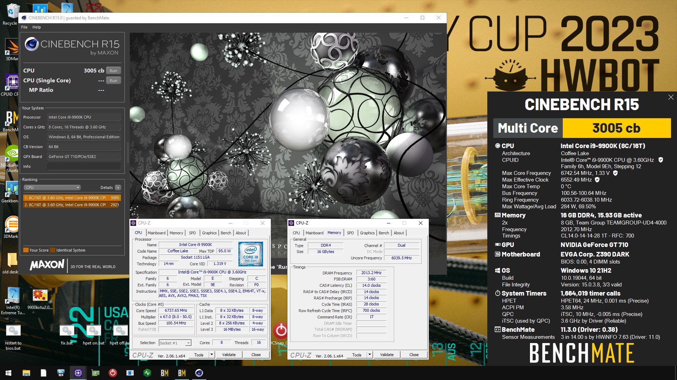Open the 9900kxtu2.0 image file icon
Screen dimensions: 677x380
(40, 299)
